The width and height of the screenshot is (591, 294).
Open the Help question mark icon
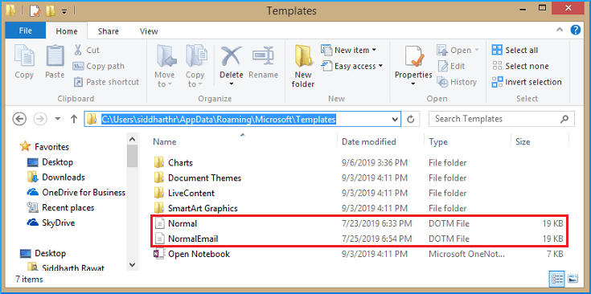point(575,30)
